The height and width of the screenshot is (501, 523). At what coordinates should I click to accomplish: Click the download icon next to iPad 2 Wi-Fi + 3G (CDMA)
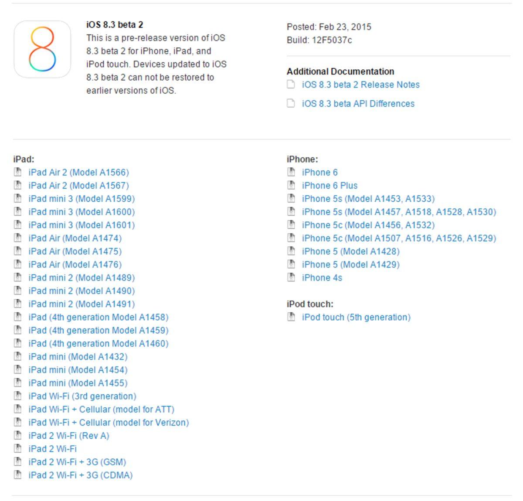pyautogui.click(x=18, y=475)
